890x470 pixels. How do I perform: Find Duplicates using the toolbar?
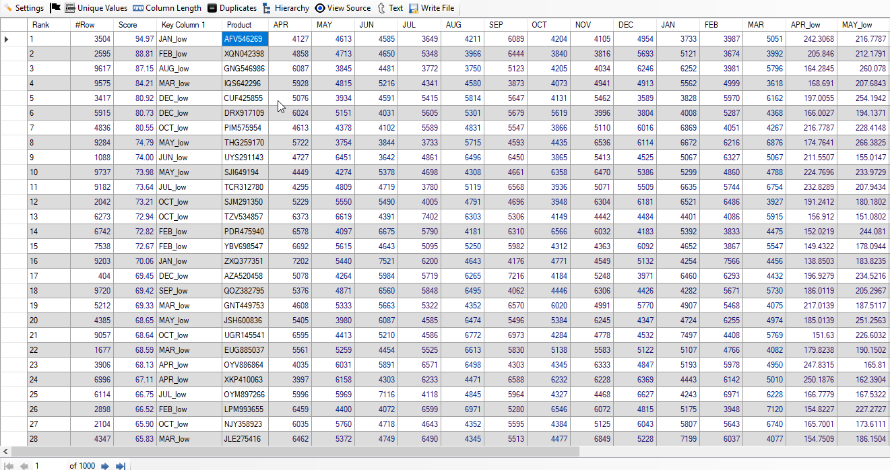[x=232, y=8]
